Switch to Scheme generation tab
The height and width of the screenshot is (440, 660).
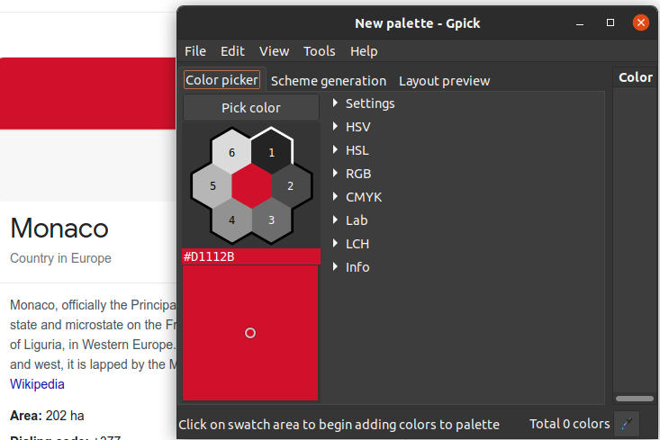tap(329, 81)
